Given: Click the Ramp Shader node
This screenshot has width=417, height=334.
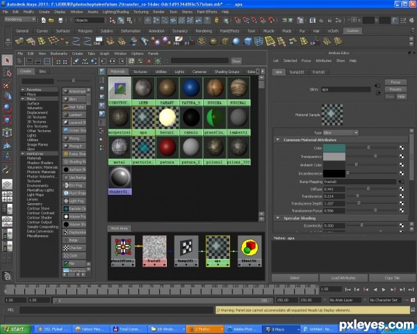Looking at the screenshot, I should (74, 154).
